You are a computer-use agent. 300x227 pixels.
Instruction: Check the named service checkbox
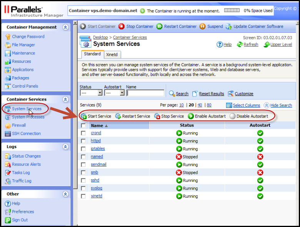(83, 156)
